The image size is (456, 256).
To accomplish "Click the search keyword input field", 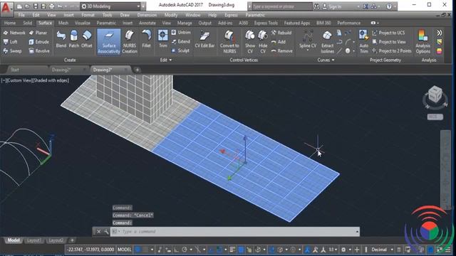I will (x=282, y=6).
